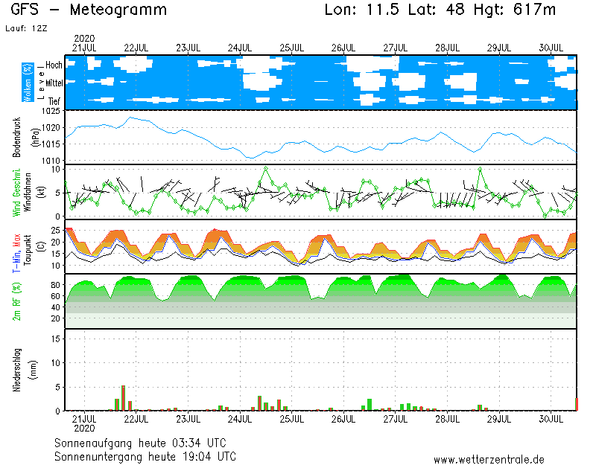The height and width of the screenshot is (465, 596).
Task: Select "25JUL" on the top date axis
Action: coord(292,48)
